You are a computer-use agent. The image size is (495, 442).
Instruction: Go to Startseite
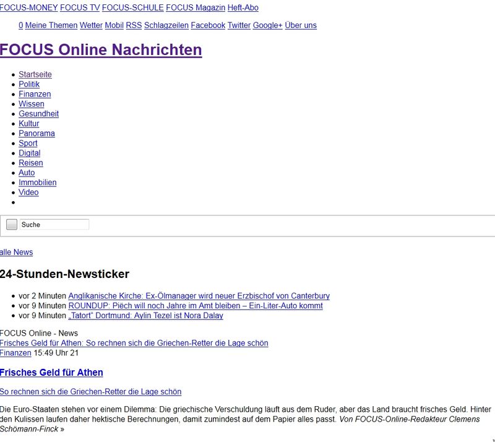pyautogui.click(x=35, y=74)
